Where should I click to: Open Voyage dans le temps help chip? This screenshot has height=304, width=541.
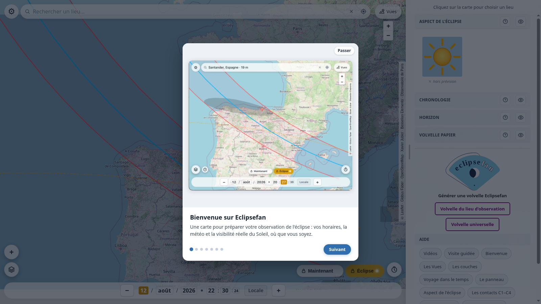click(446, 280)
